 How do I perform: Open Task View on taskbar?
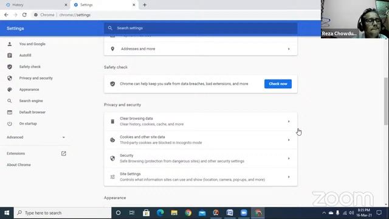point(132,213)
